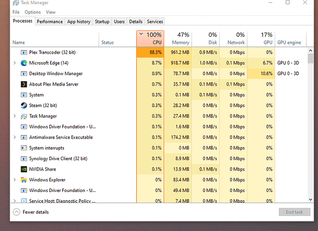Click the NVIDIA Share icon
This screenshot has height=231, width=318.
[24, 169]
